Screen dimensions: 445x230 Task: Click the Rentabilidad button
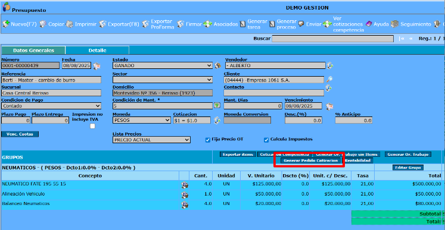pyautogui.click(x=357, y=160)
